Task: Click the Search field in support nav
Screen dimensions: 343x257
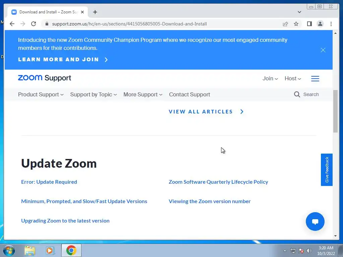Action: [311, 94]
